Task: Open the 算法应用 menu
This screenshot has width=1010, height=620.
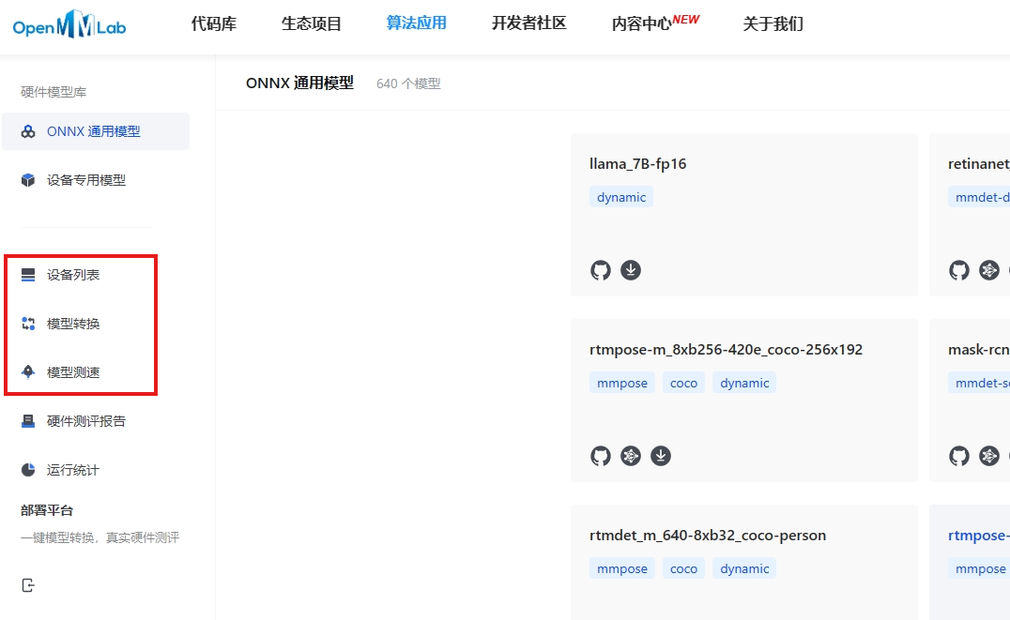Action: click(x=416, y=23)
